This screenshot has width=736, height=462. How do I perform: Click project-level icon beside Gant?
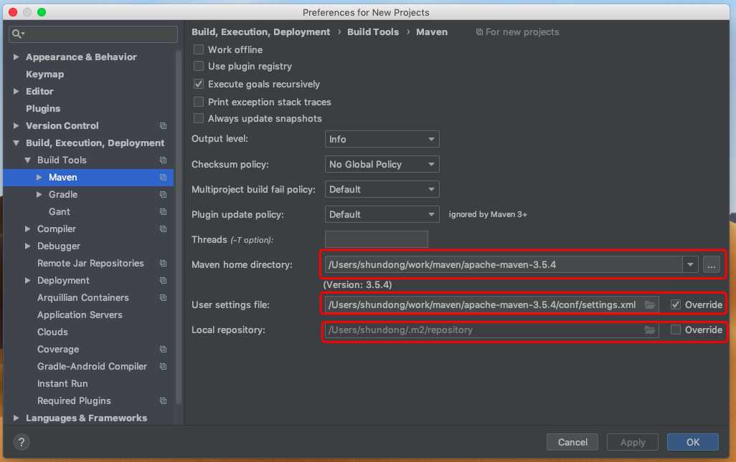coord(163,212)
